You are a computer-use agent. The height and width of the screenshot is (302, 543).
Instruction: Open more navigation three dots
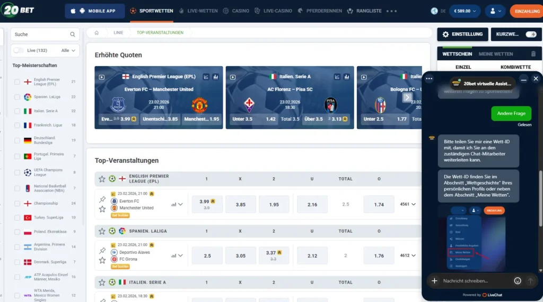pyautogui.click(x=391, y=11)
